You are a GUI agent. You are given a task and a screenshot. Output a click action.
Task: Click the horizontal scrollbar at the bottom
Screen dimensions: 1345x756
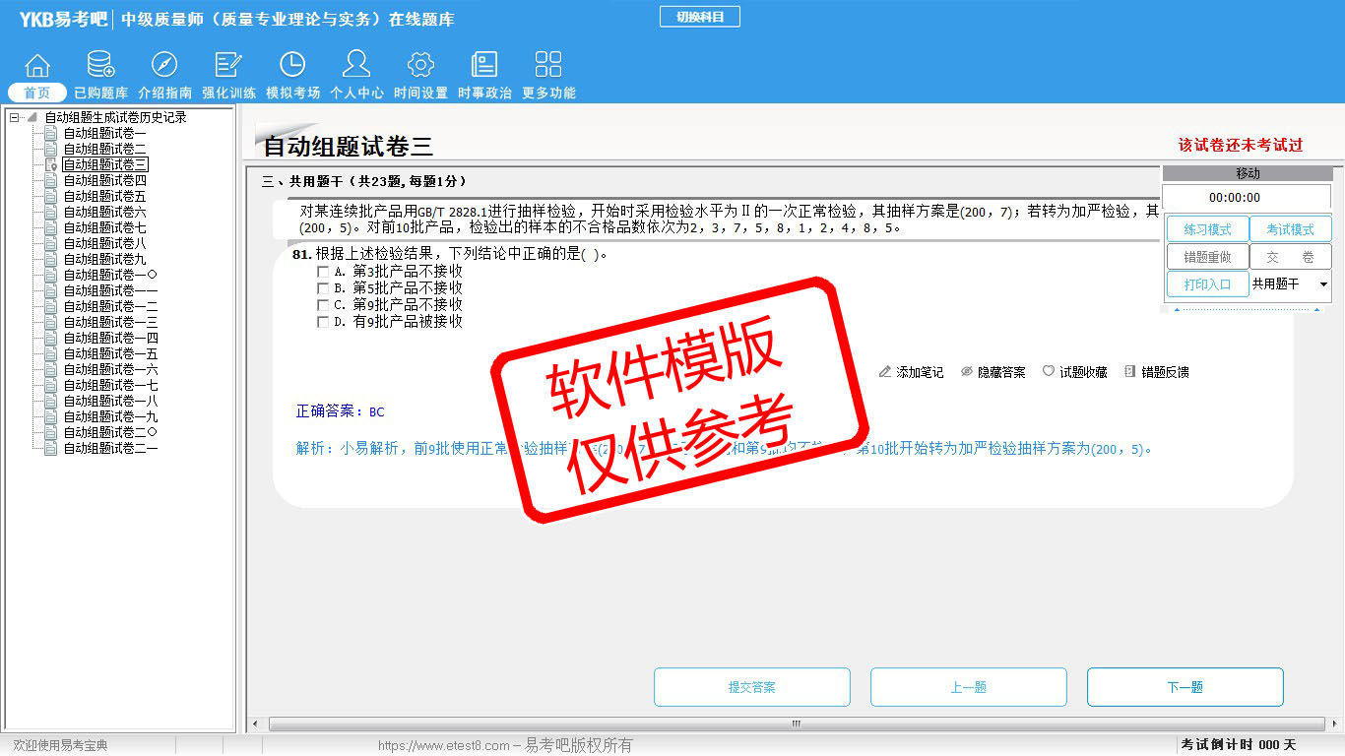coord(796,724)
